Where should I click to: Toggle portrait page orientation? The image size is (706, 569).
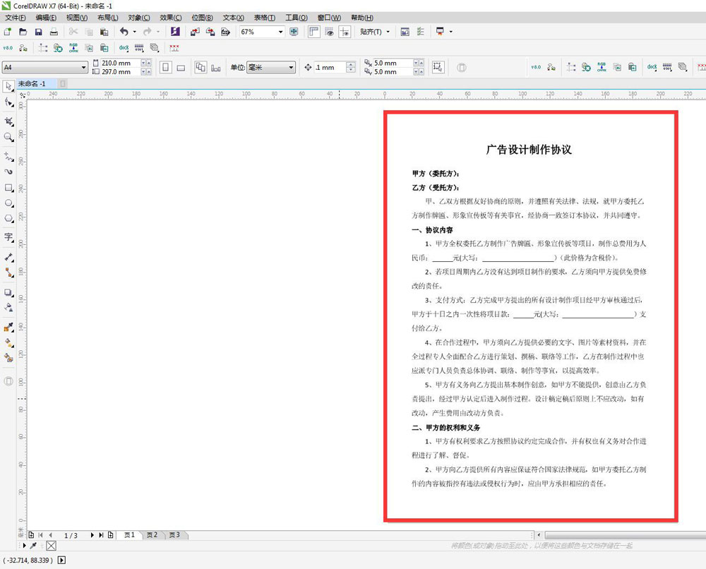point(164,67)
